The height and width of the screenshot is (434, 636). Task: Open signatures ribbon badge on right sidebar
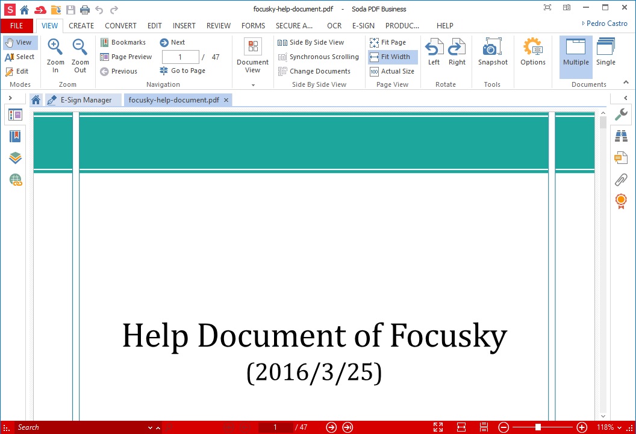[x=621, y=201]
